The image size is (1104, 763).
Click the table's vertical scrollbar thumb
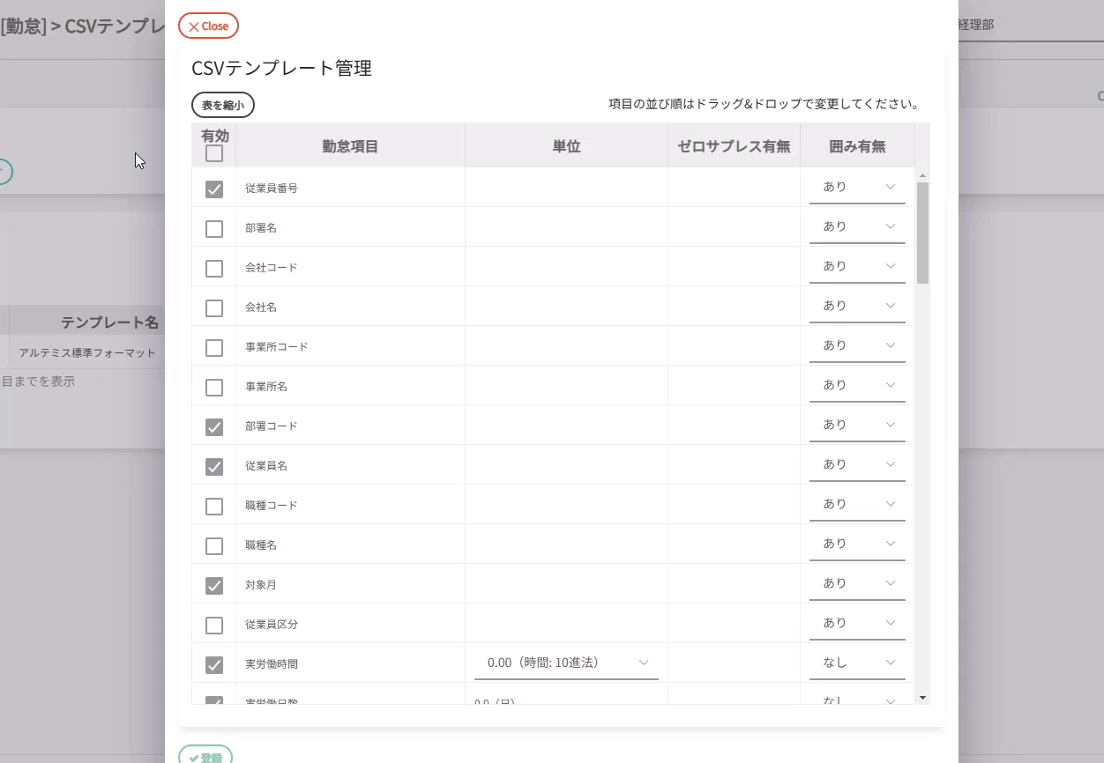922,233
